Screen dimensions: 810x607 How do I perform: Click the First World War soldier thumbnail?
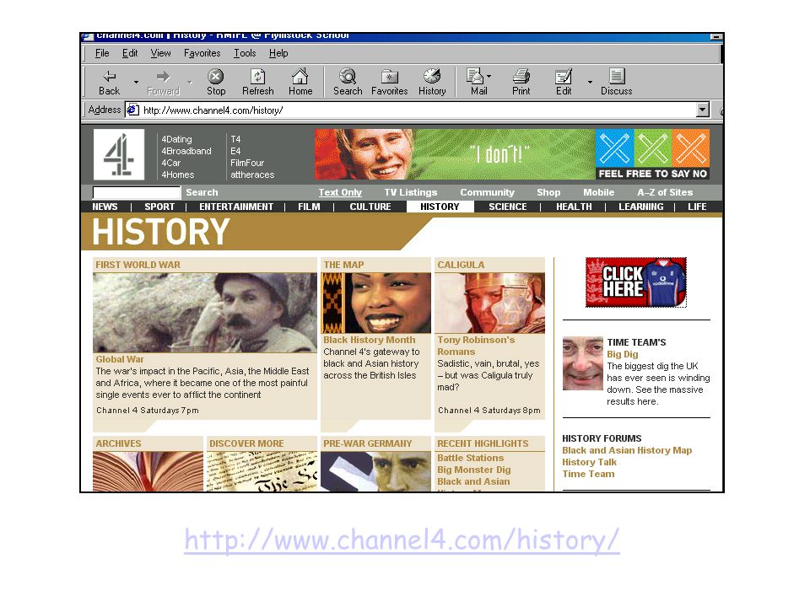(x=204, y=313)
